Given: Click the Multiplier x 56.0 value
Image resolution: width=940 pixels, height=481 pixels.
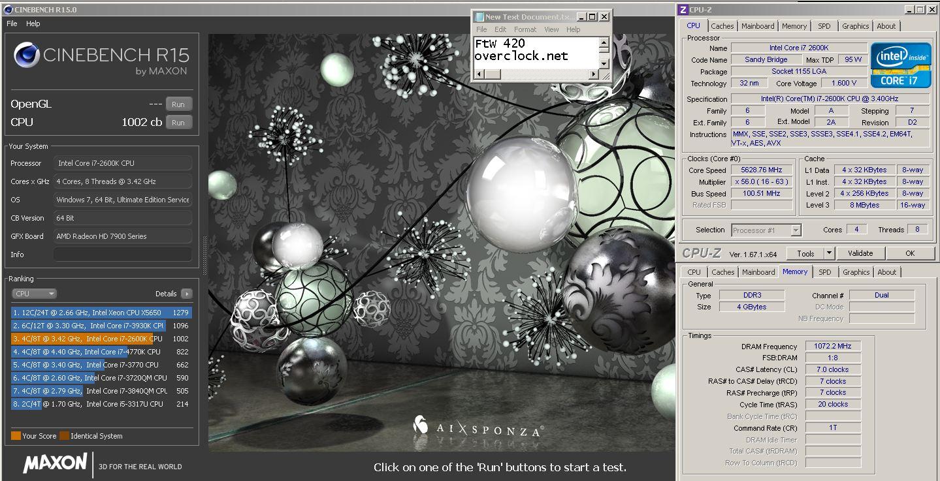Looking at the screenshot, I should (x=761, y=182).
